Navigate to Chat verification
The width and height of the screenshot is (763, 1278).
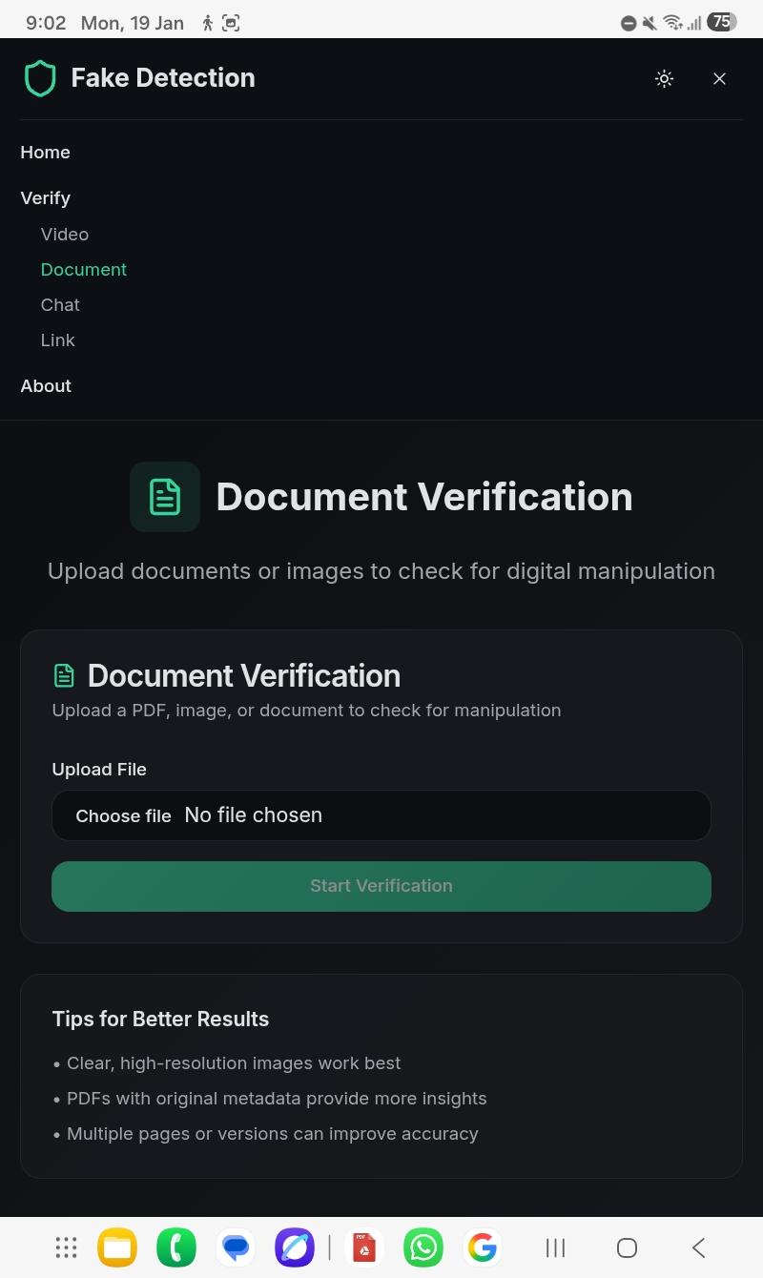click(x=60, y=305)
